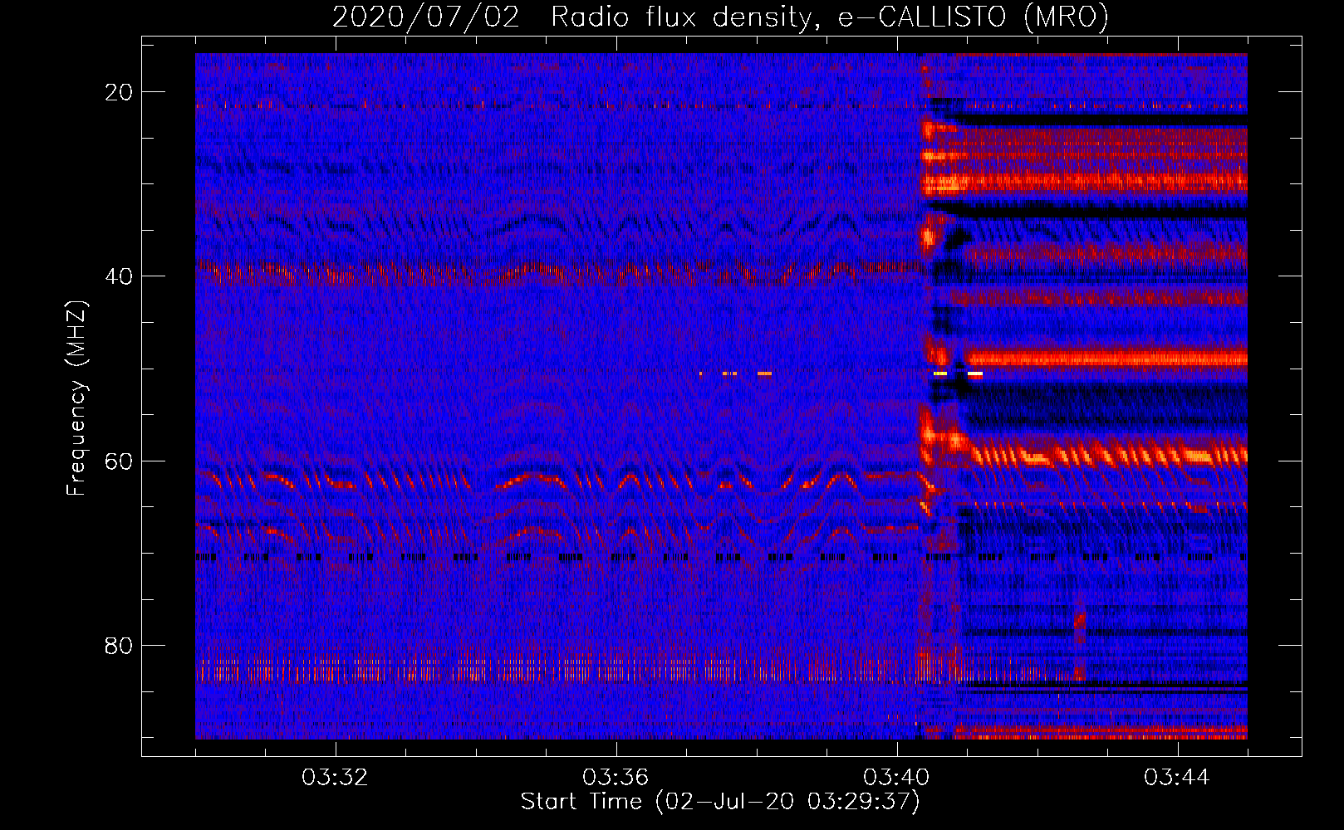The height and width of the screenshot is (830, 1344).
Task: Click the 03:32 time tick label
Action: click(x=335, y=778)
